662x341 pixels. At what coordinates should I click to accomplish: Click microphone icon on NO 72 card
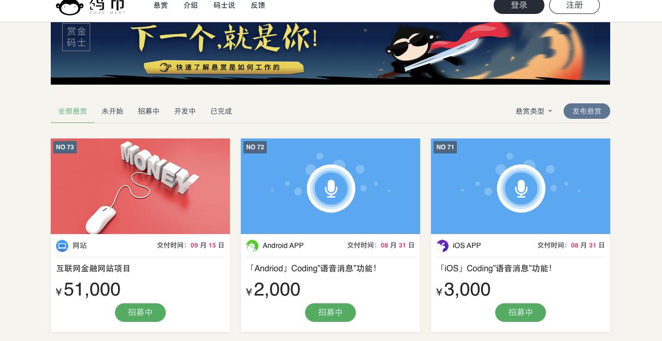pos(331,189)
